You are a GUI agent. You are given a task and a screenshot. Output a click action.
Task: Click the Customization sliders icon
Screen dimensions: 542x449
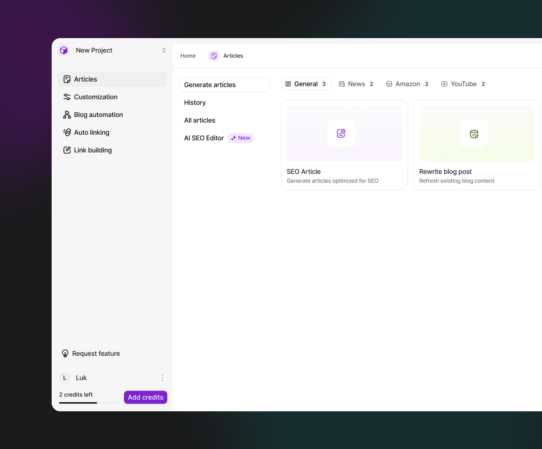(67, 97)
